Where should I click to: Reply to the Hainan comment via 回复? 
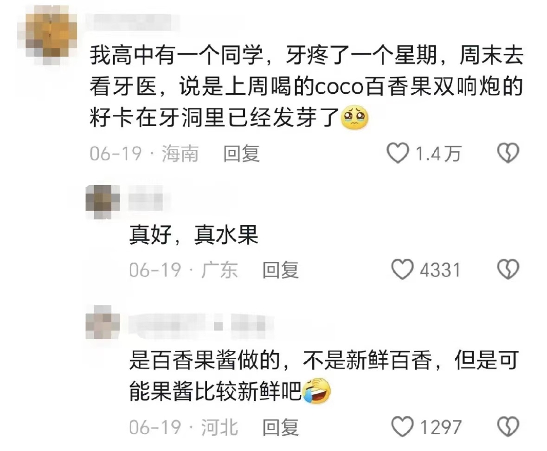click(x=241, y=154)
